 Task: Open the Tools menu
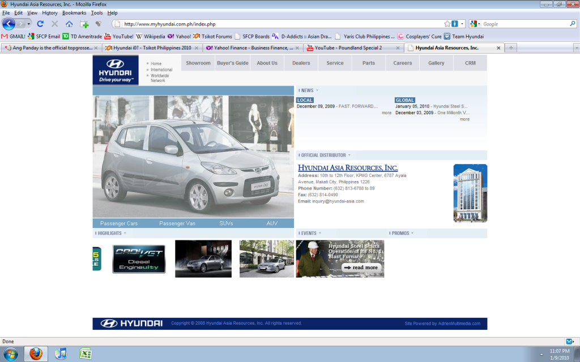pyautogui.click(x=97, y=13)
